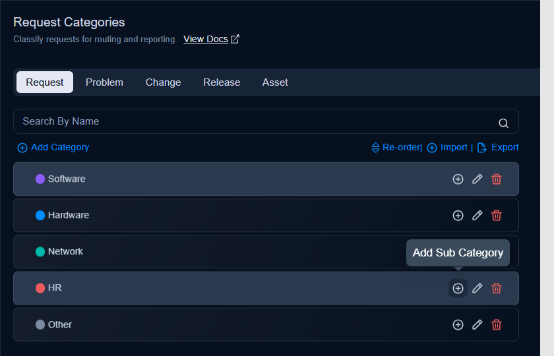The height and width of the screenshot is (356, 554).
Task: Open the View Docs link
Action: (x=206, y=39)
